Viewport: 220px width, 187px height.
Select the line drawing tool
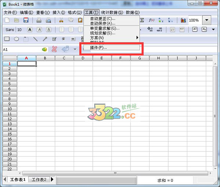tap(35, 39)
